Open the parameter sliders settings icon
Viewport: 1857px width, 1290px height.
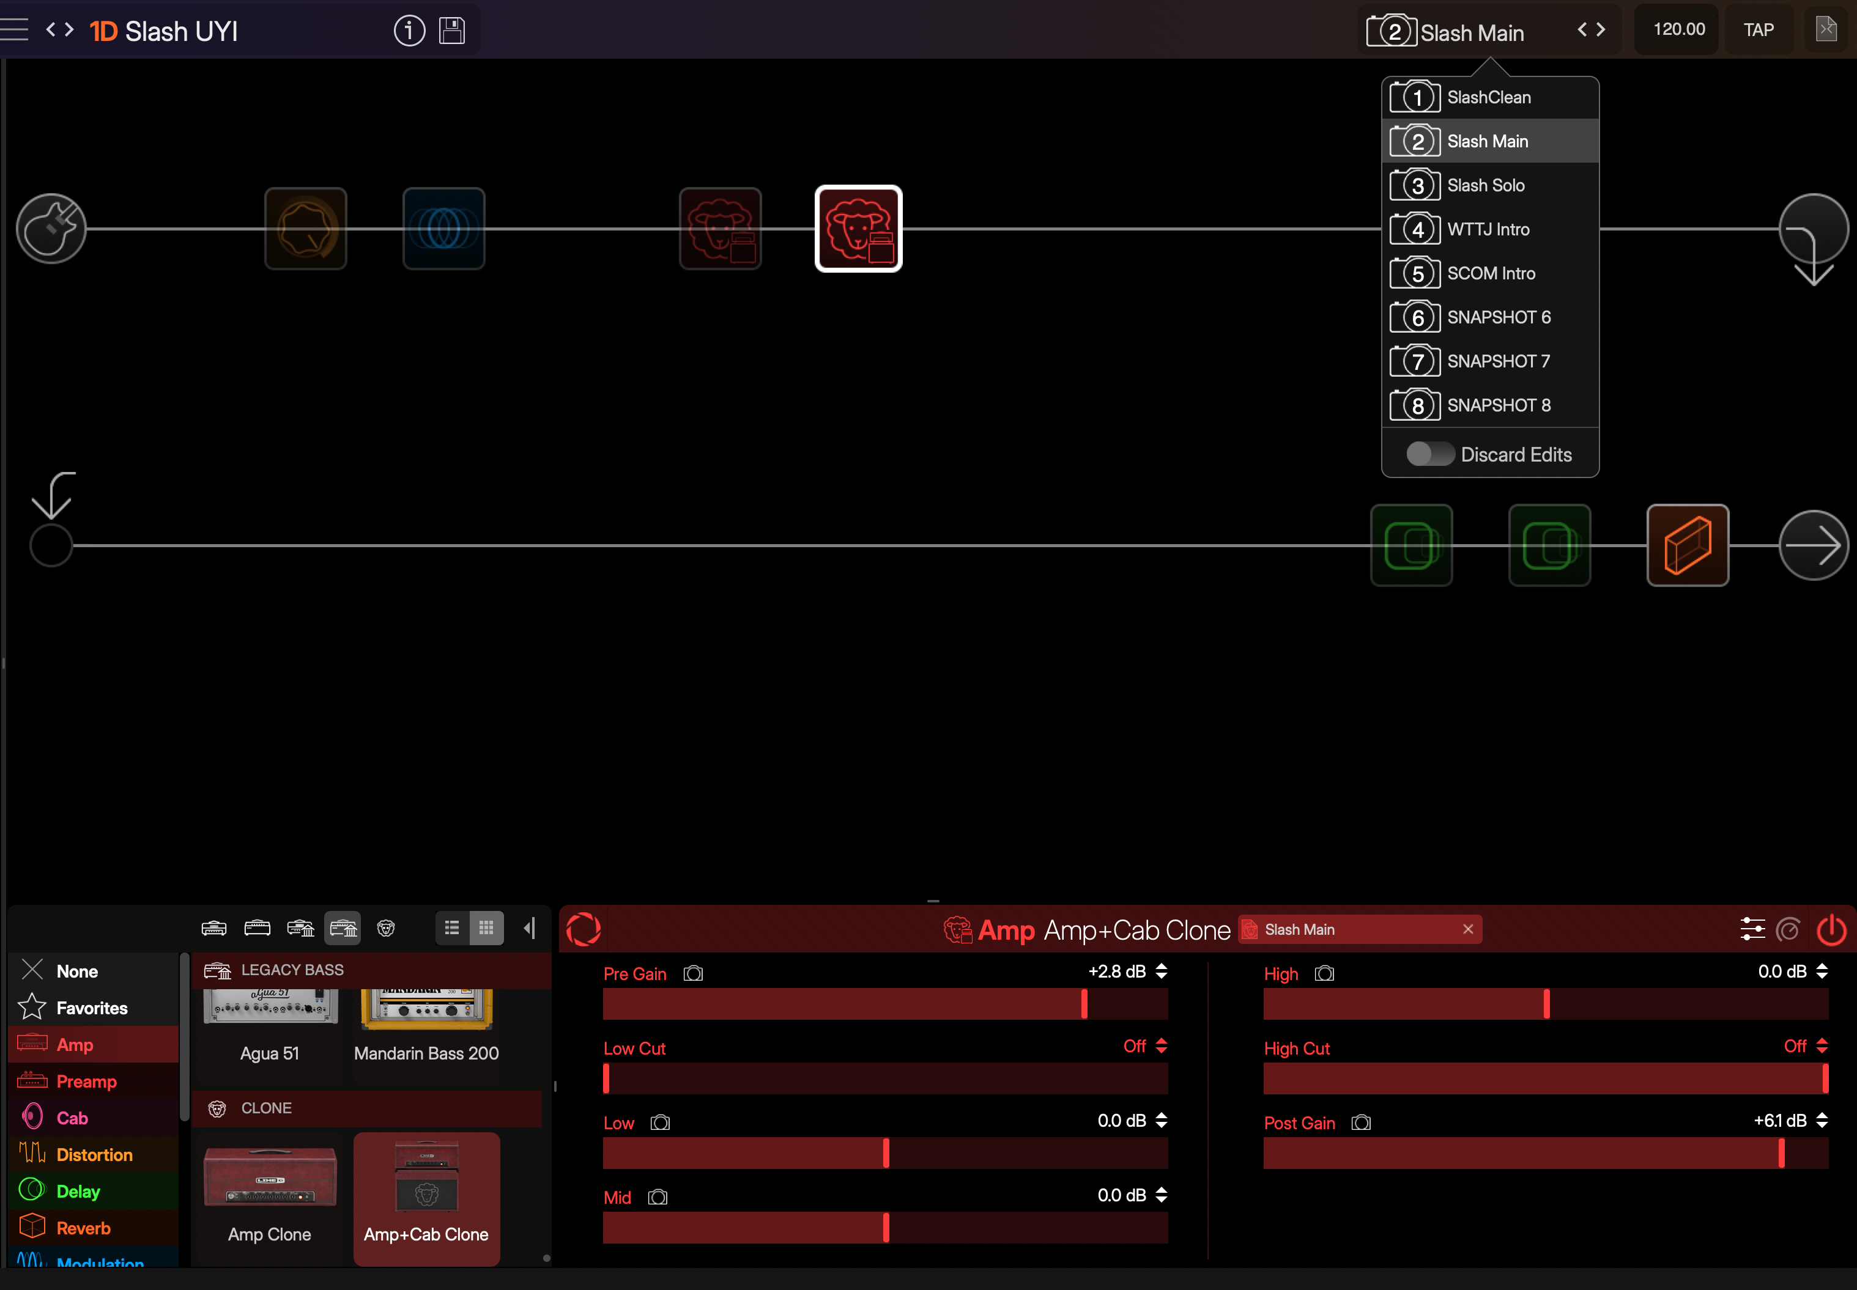1752,929
